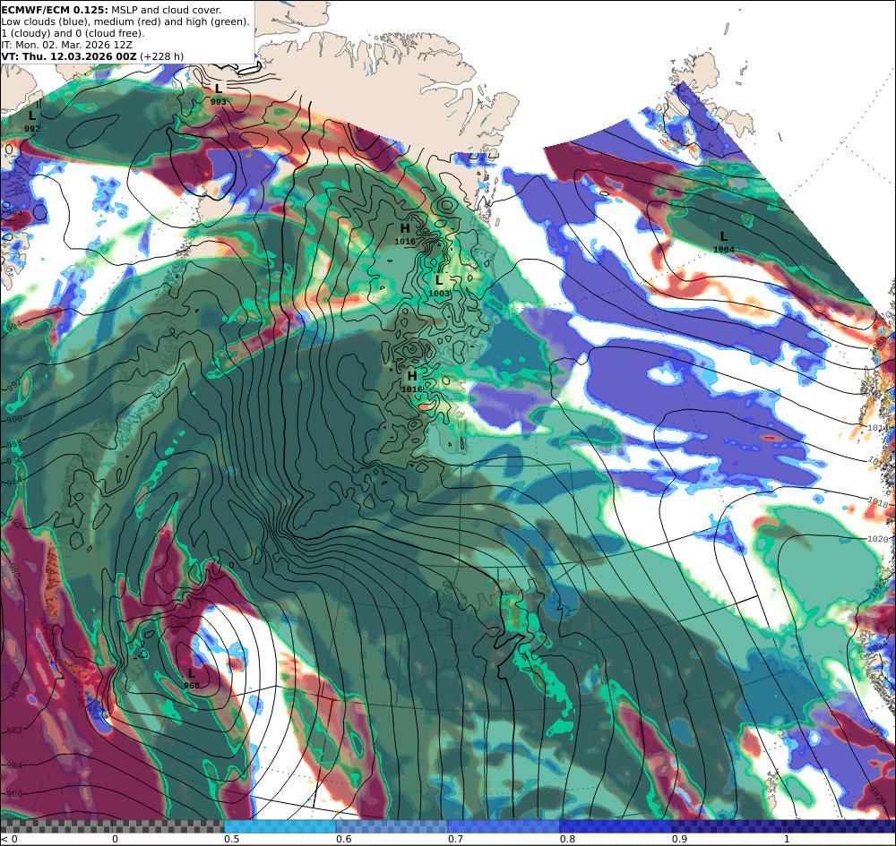
Task: Click the "< 0" colorbar label
Action: pyautogui.click(x=10, y=839)
